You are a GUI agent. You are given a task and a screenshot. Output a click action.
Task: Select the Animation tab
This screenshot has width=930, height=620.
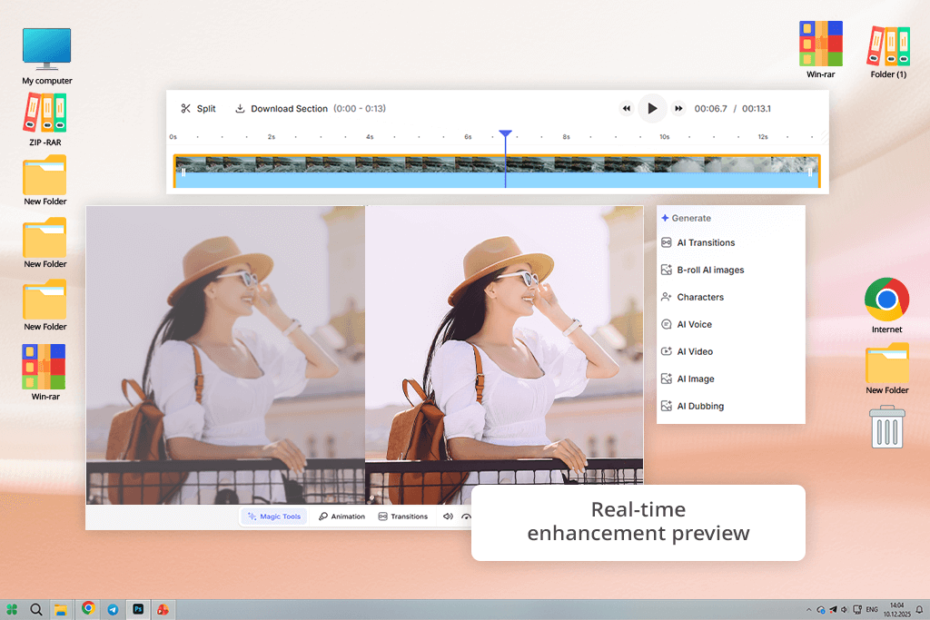point(341,517)
